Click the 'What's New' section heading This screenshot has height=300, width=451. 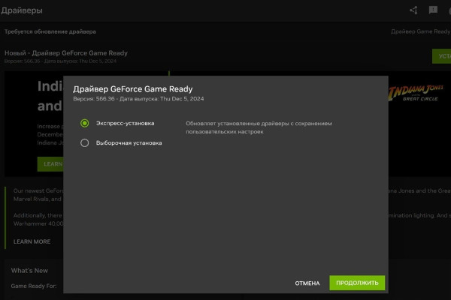tap(29, 271)
